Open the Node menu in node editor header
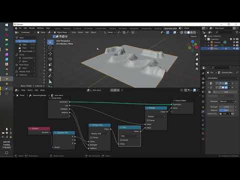Screen dimensions: 240x180 tap(42, 90)
